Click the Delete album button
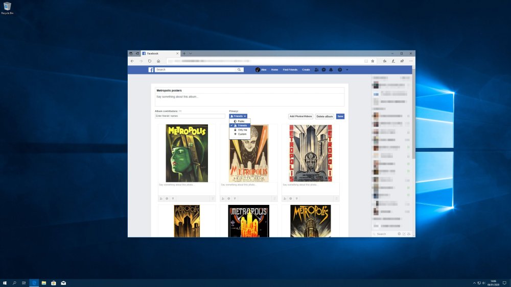The width and height of the screenshot is (511, 287). coord(324,116)
